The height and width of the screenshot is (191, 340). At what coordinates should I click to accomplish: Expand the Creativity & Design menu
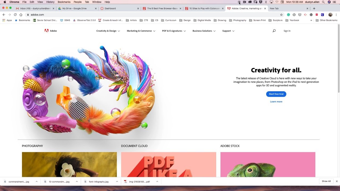coord(108,31)
